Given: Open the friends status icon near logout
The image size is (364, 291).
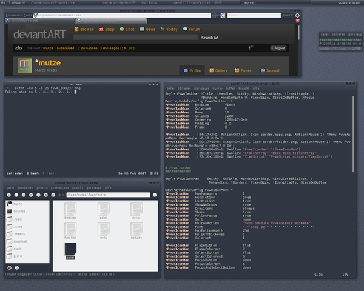Looking at the screenshot, I should tap(251, 48).
